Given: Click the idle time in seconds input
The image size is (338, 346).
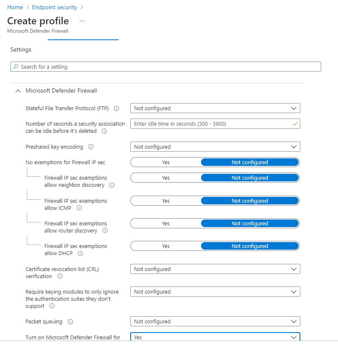Looking at the screenshot, I should (x=215, y=124).
